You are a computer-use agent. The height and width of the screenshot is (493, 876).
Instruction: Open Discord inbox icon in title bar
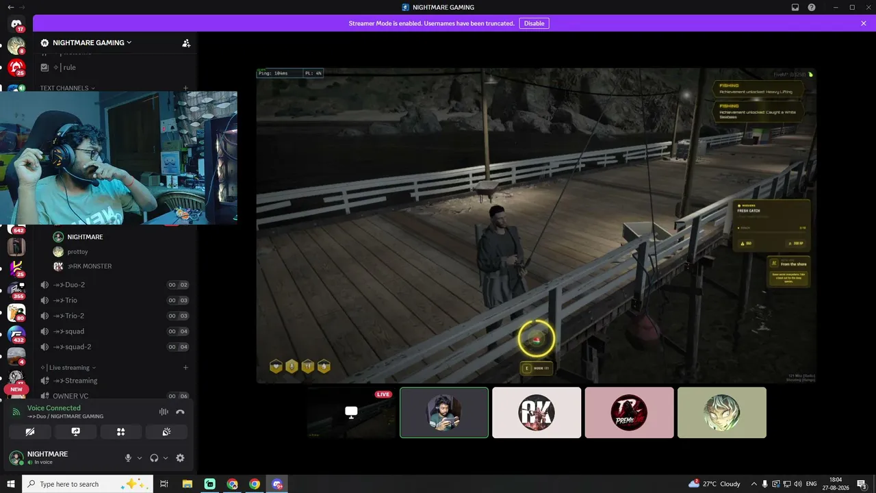point(795,7)
